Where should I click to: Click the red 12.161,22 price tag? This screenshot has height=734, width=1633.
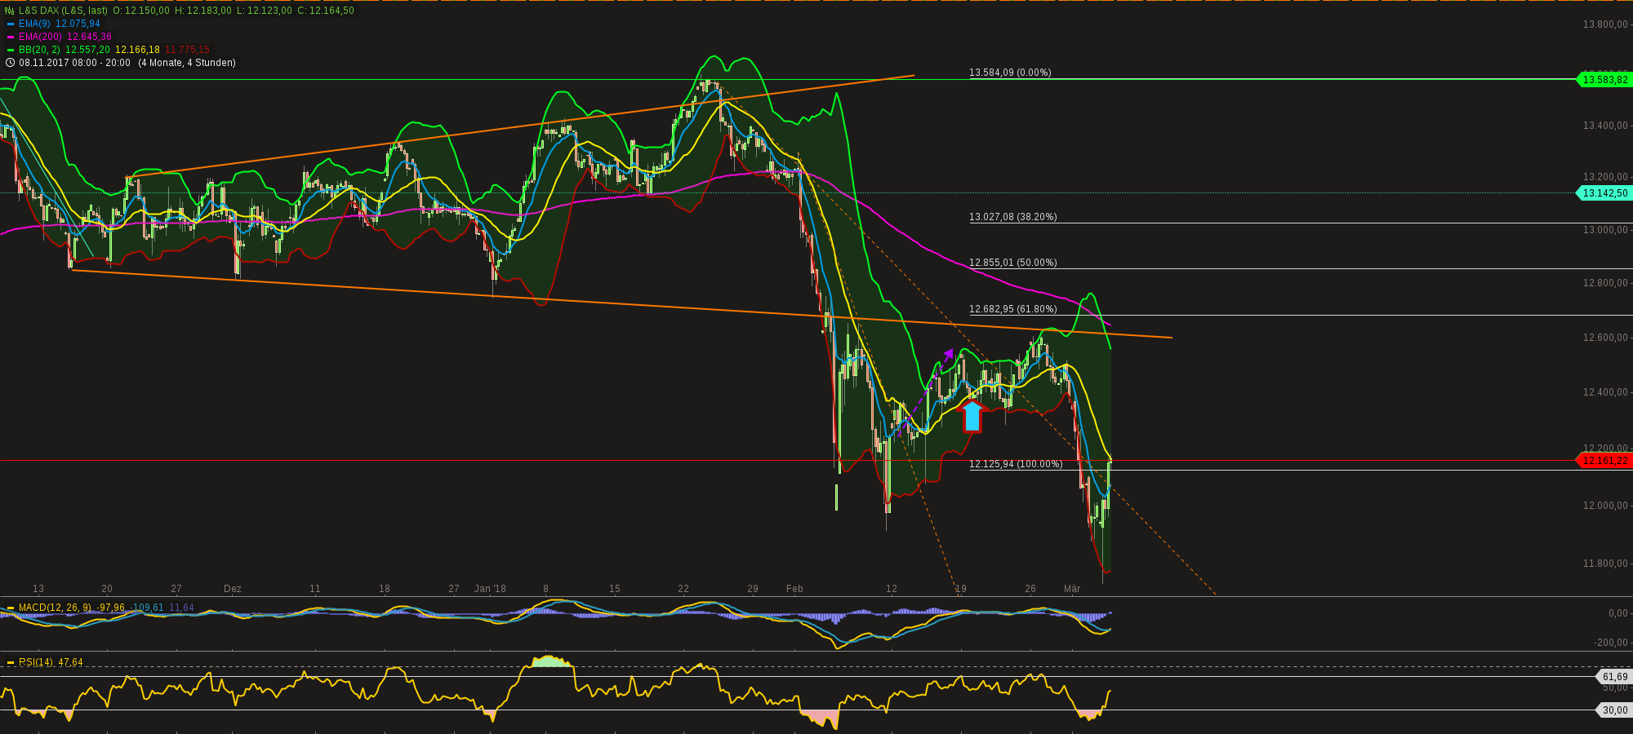point(1605,461)
